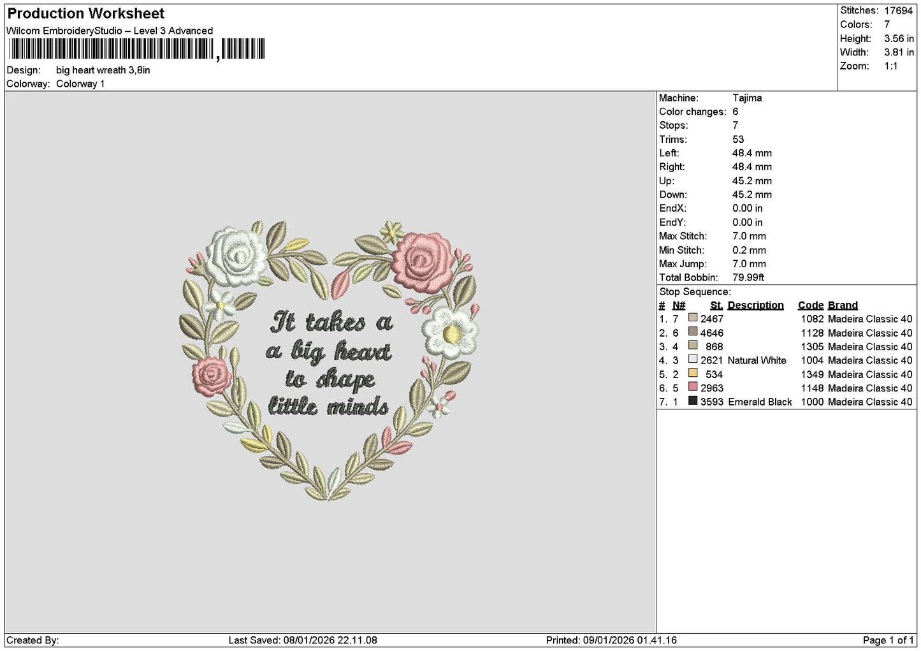
Task: Click the Colors value 7 in header
Action: click(x=887, y=24)
